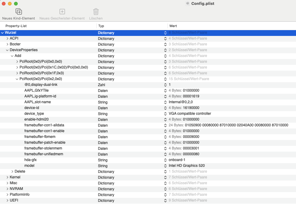Expand PciRoot(0x0)/Pci(0x0,0x0) entry
The height and width of the screenshot is (207, 296).
[17, 61]
